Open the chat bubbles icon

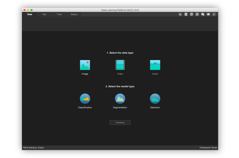click(203, 14)
